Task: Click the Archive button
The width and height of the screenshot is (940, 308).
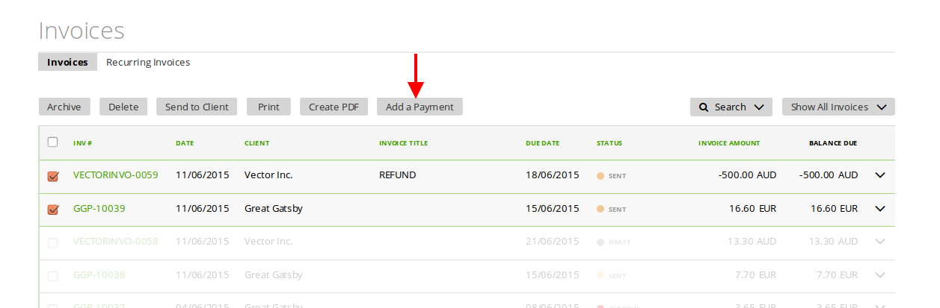Action: [x=64, y=107]
